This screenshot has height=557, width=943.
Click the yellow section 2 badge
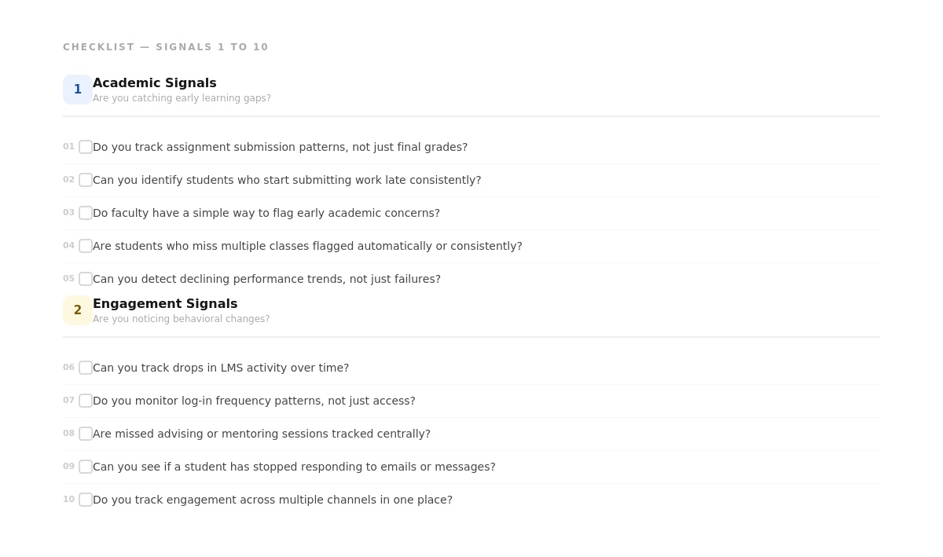(78, 310)
